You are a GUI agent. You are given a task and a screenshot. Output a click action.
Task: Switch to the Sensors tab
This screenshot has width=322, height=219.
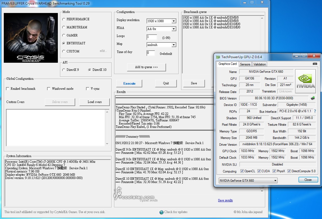click(x=245, y=64)
